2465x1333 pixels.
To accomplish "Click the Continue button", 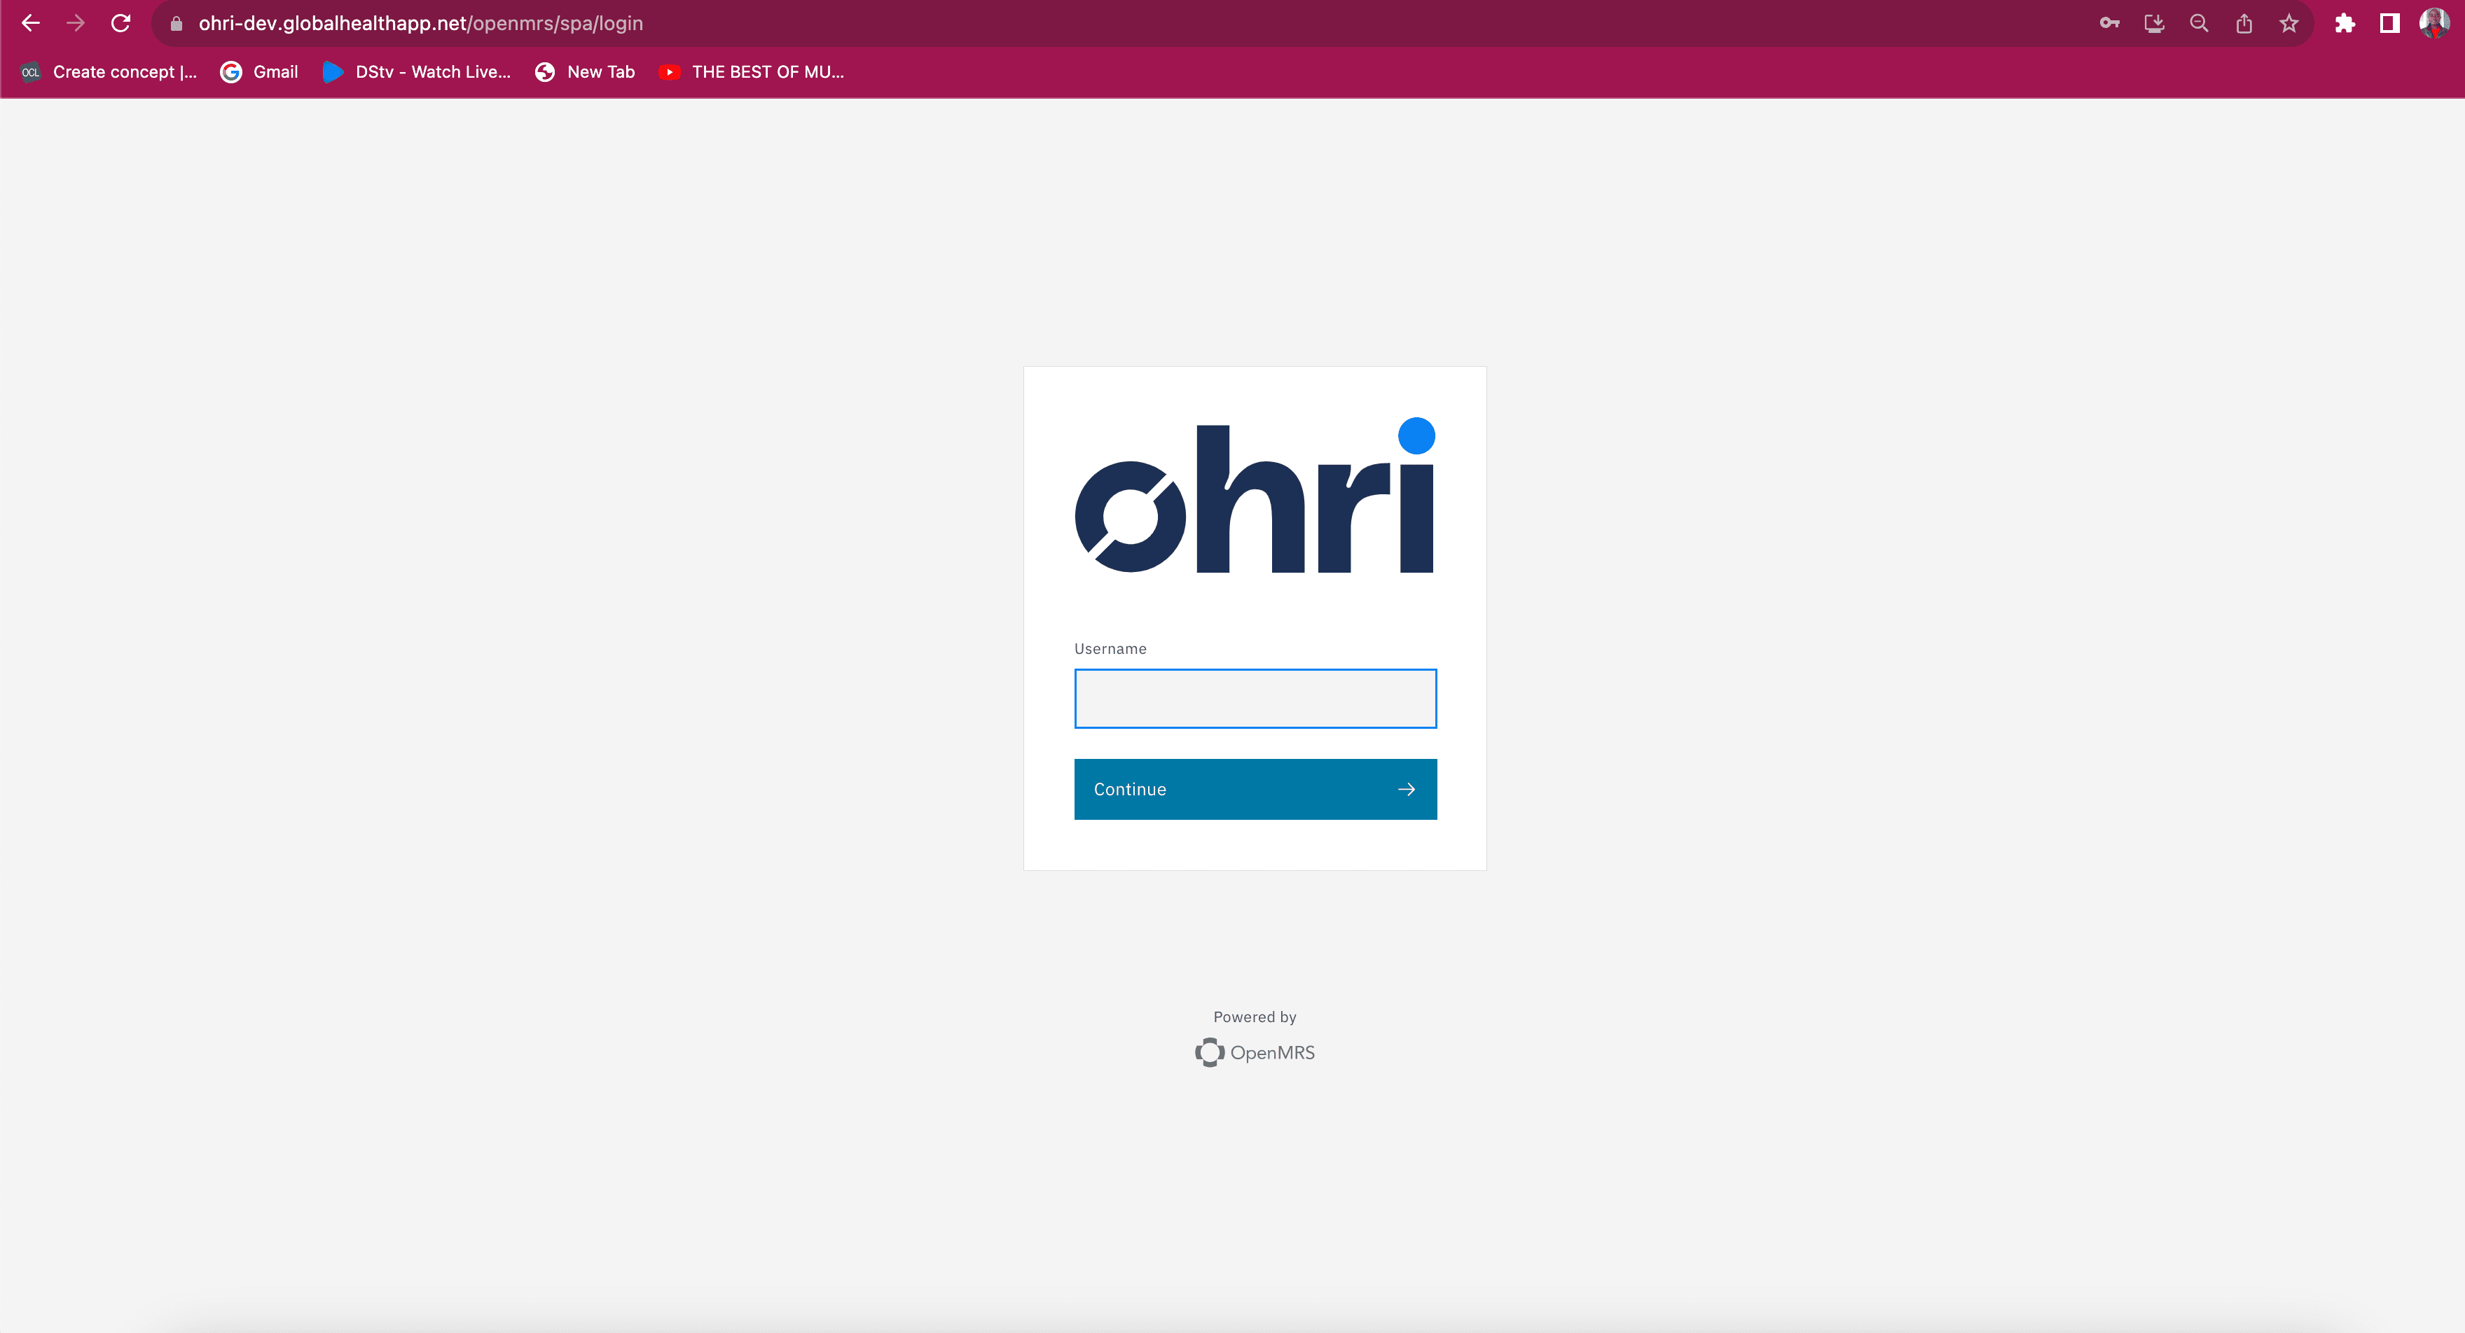I will pos(1255,789).
